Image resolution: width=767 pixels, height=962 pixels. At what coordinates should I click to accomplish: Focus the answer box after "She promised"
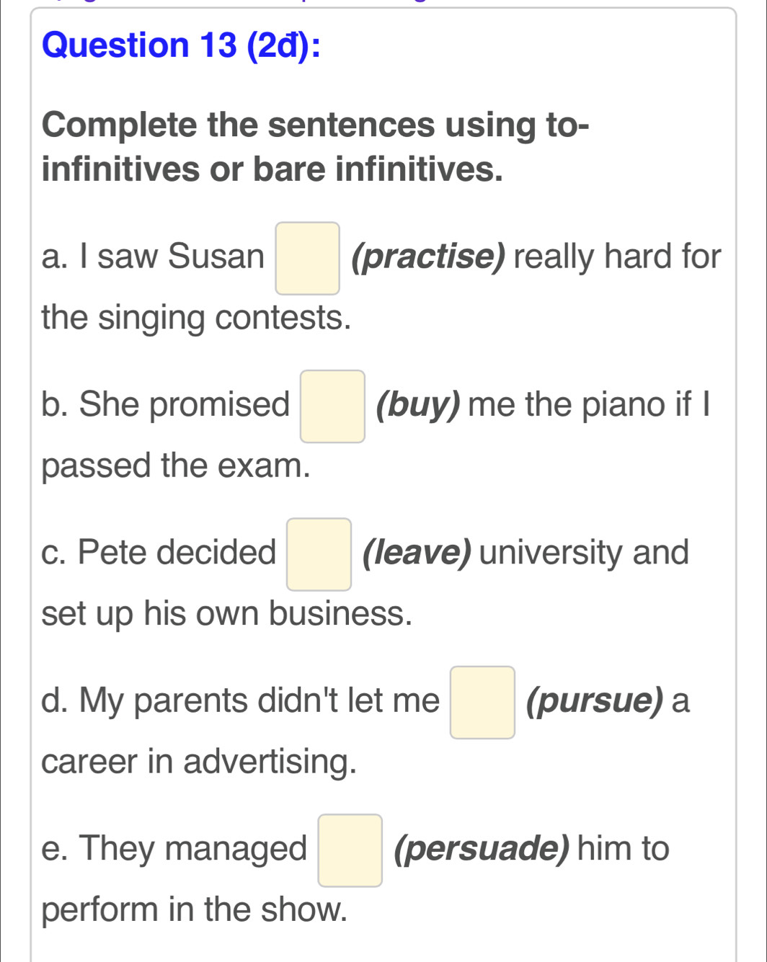[332, 406]
